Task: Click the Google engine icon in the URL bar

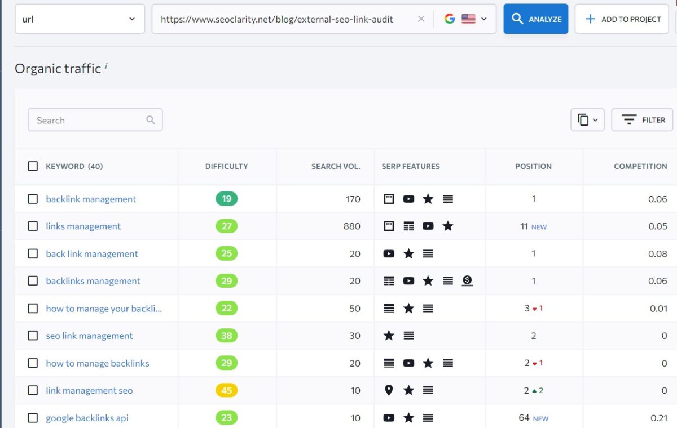Action: [449, 18]
